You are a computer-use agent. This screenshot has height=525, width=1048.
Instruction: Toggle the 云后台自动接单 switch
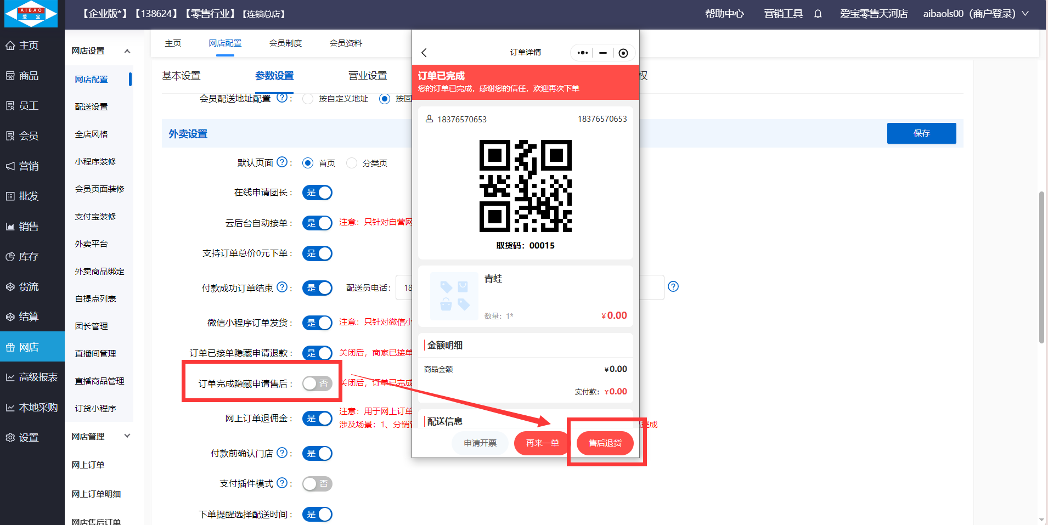(317, 223)
